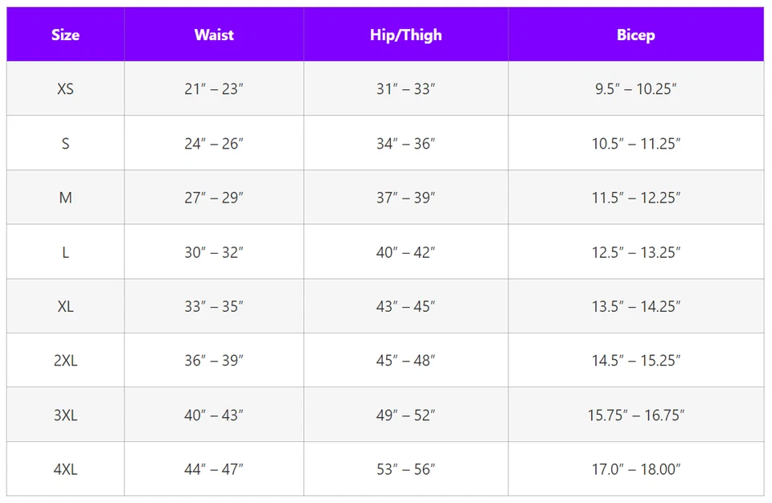Click the Bicep column header
The height and width of the screenshot is (503, 772).
635,35
